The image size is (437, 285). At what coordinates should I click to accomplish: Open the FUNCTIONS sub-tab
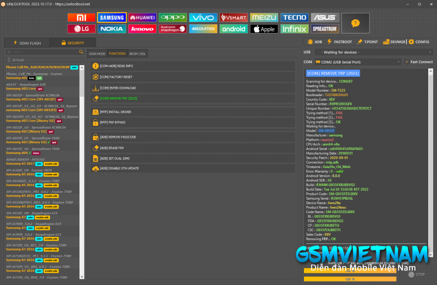(x=118, y=54)
